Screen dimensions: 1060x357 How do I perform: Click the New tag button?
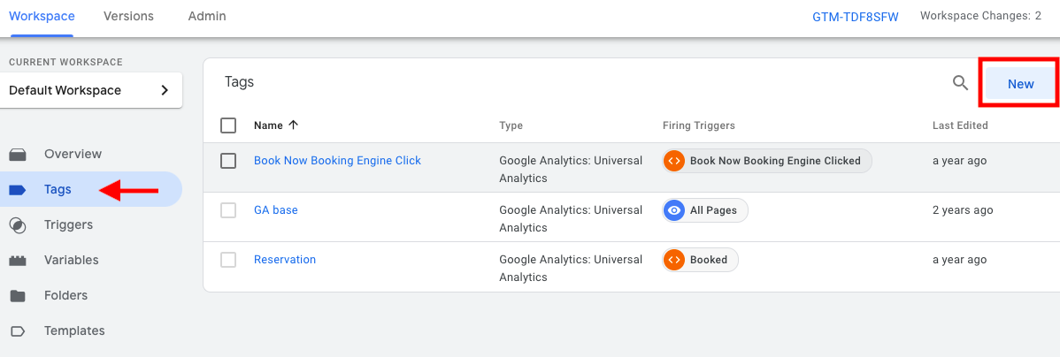pos(1020,84)
